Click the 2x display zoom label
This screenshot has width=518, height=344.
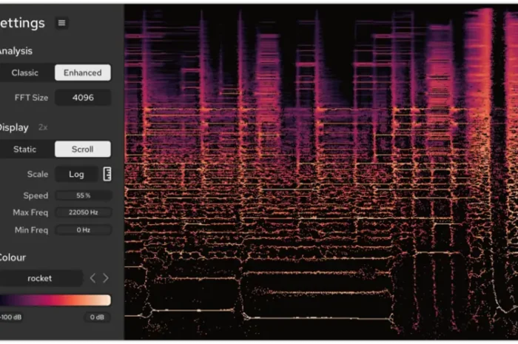coord(43,127)
